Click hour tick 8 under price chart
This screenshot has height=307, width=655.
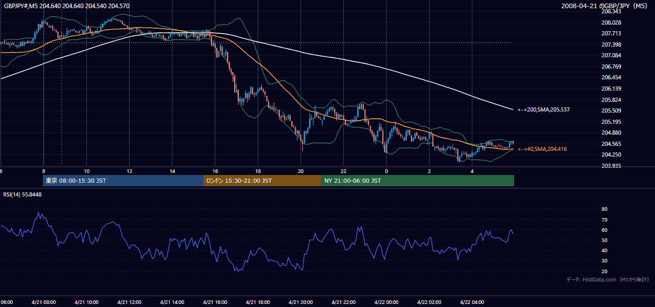(x=44, y=171)
